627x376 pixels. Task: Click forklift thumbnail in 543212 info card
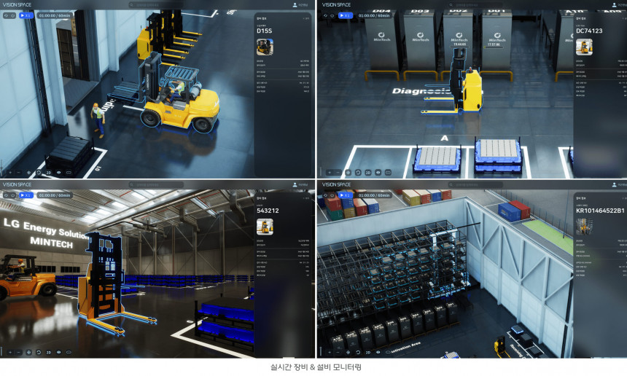[265, 226]
